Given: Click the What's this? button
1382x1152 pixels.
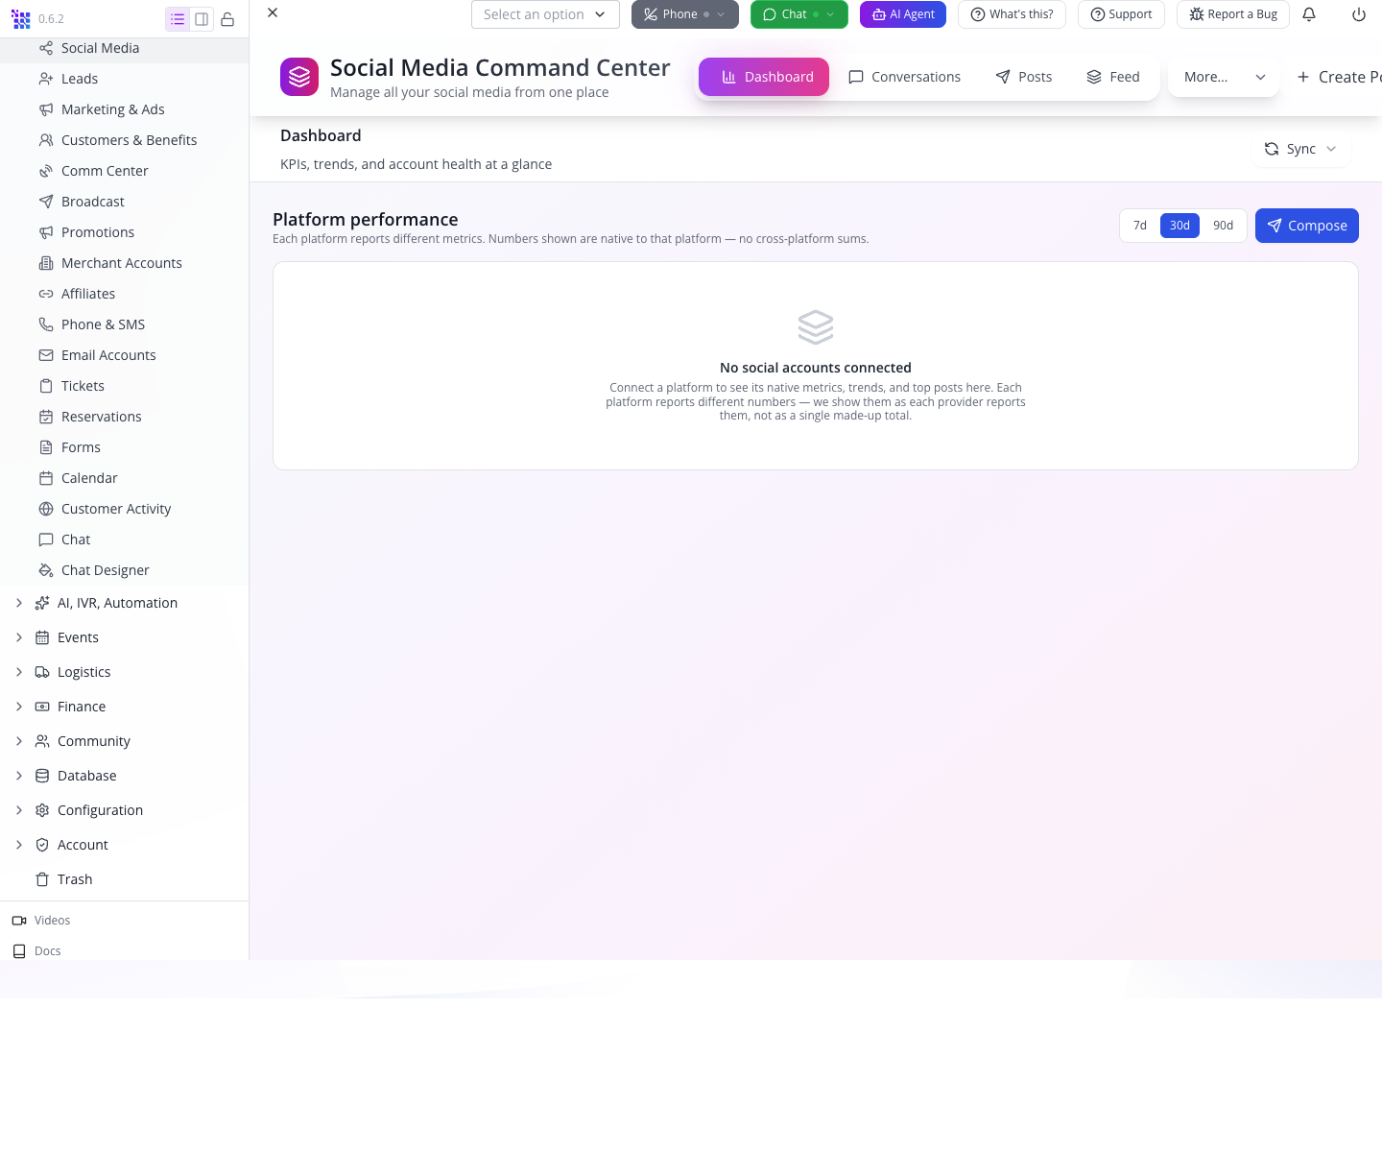Looking at the screenshot, I should coord(1012,14).
